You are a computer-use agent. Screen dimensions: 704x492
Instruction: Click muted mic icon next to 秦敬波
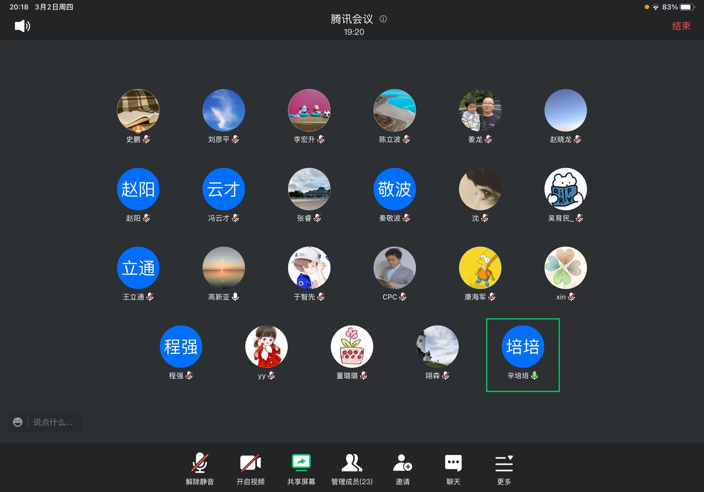406,218
